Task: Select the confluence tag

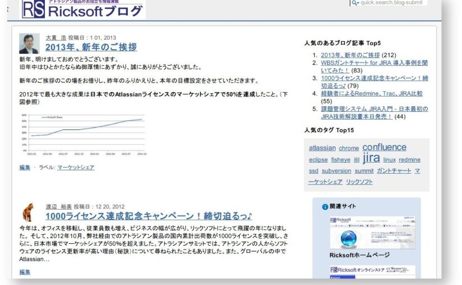Action: click(384, 147)
